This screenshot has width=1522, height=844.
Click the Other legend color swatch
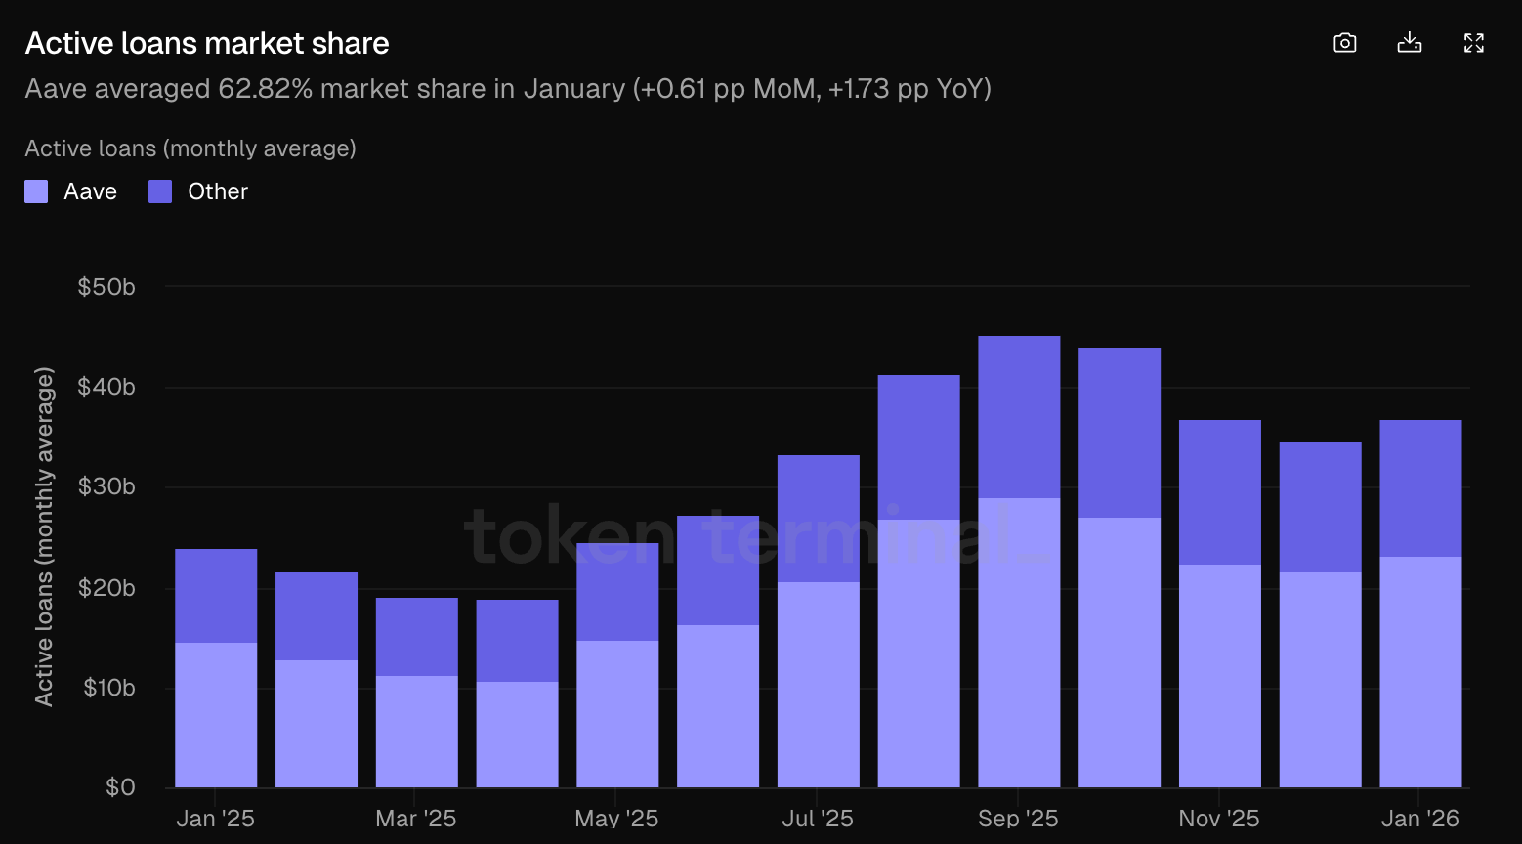pyautogui.click(x=160, y=191)
